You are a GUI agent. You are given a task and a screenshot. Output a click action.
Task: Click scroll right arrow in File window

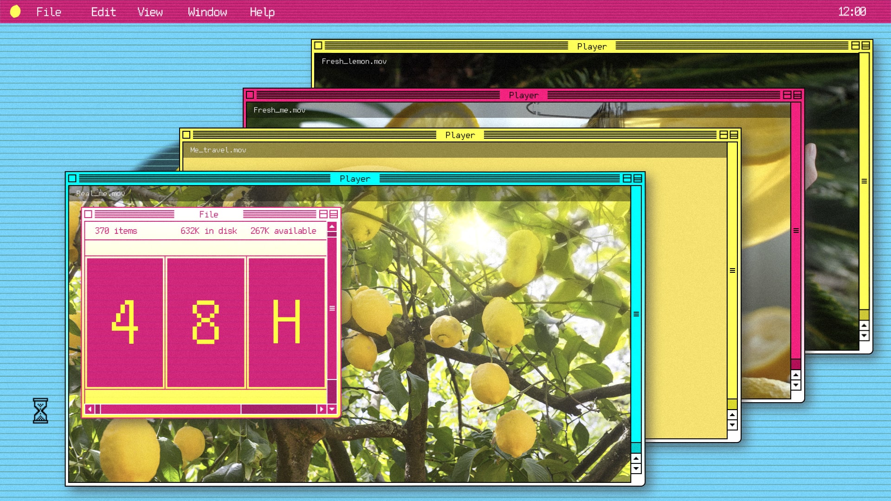click(x=321, y=409)
